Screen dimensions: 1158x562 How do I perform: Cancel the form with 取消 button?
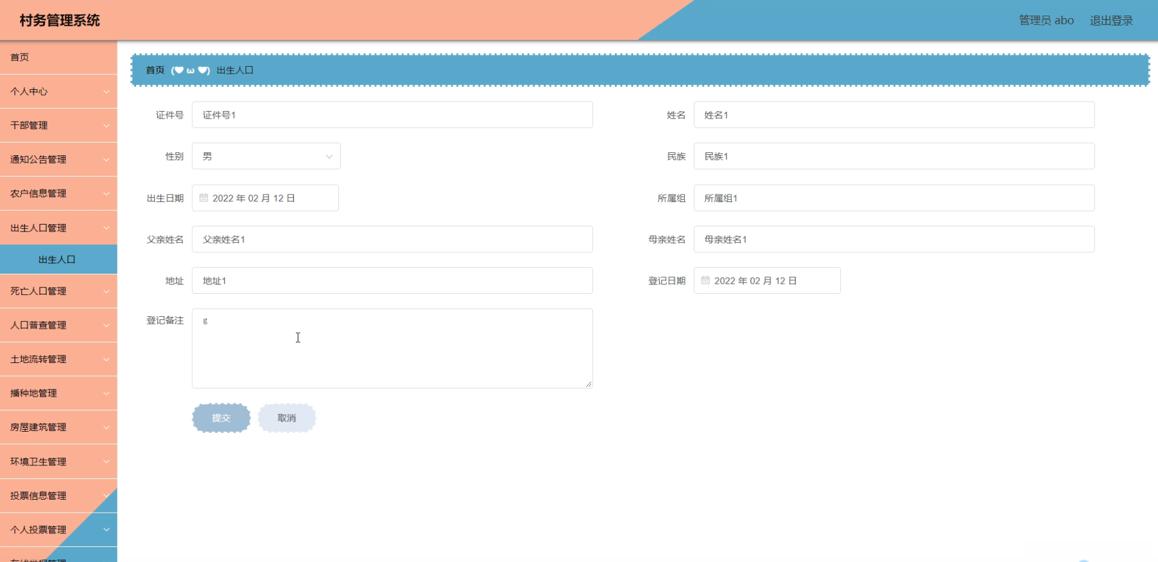tap(287, 418)
